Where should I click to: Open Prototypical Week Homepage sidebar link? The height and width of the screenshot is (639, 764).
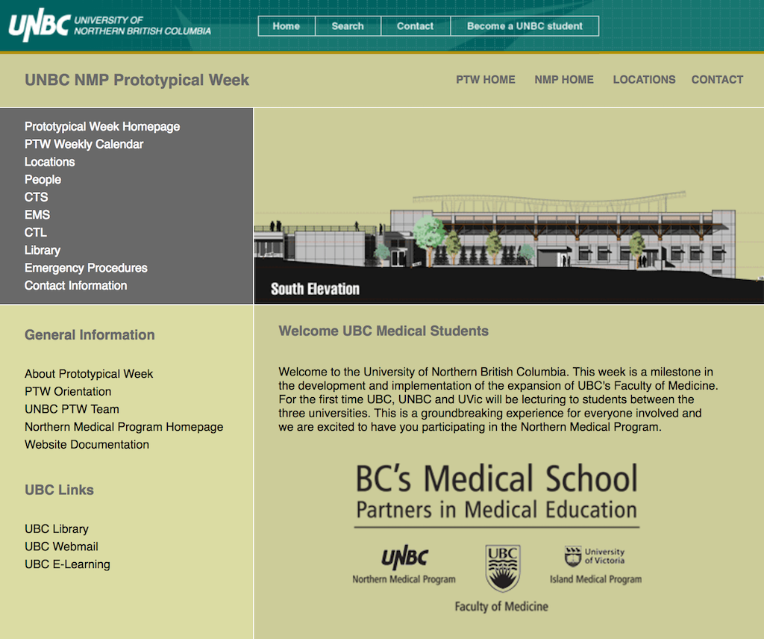point(102,127)
